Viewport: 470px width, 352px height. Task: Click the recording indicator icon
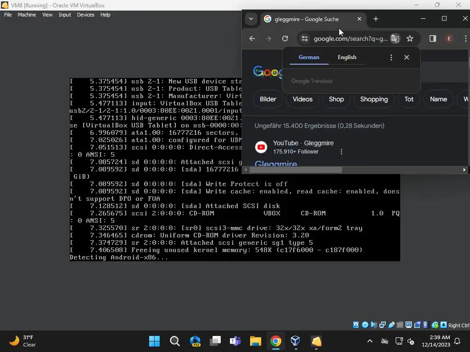tap(417, 325)
